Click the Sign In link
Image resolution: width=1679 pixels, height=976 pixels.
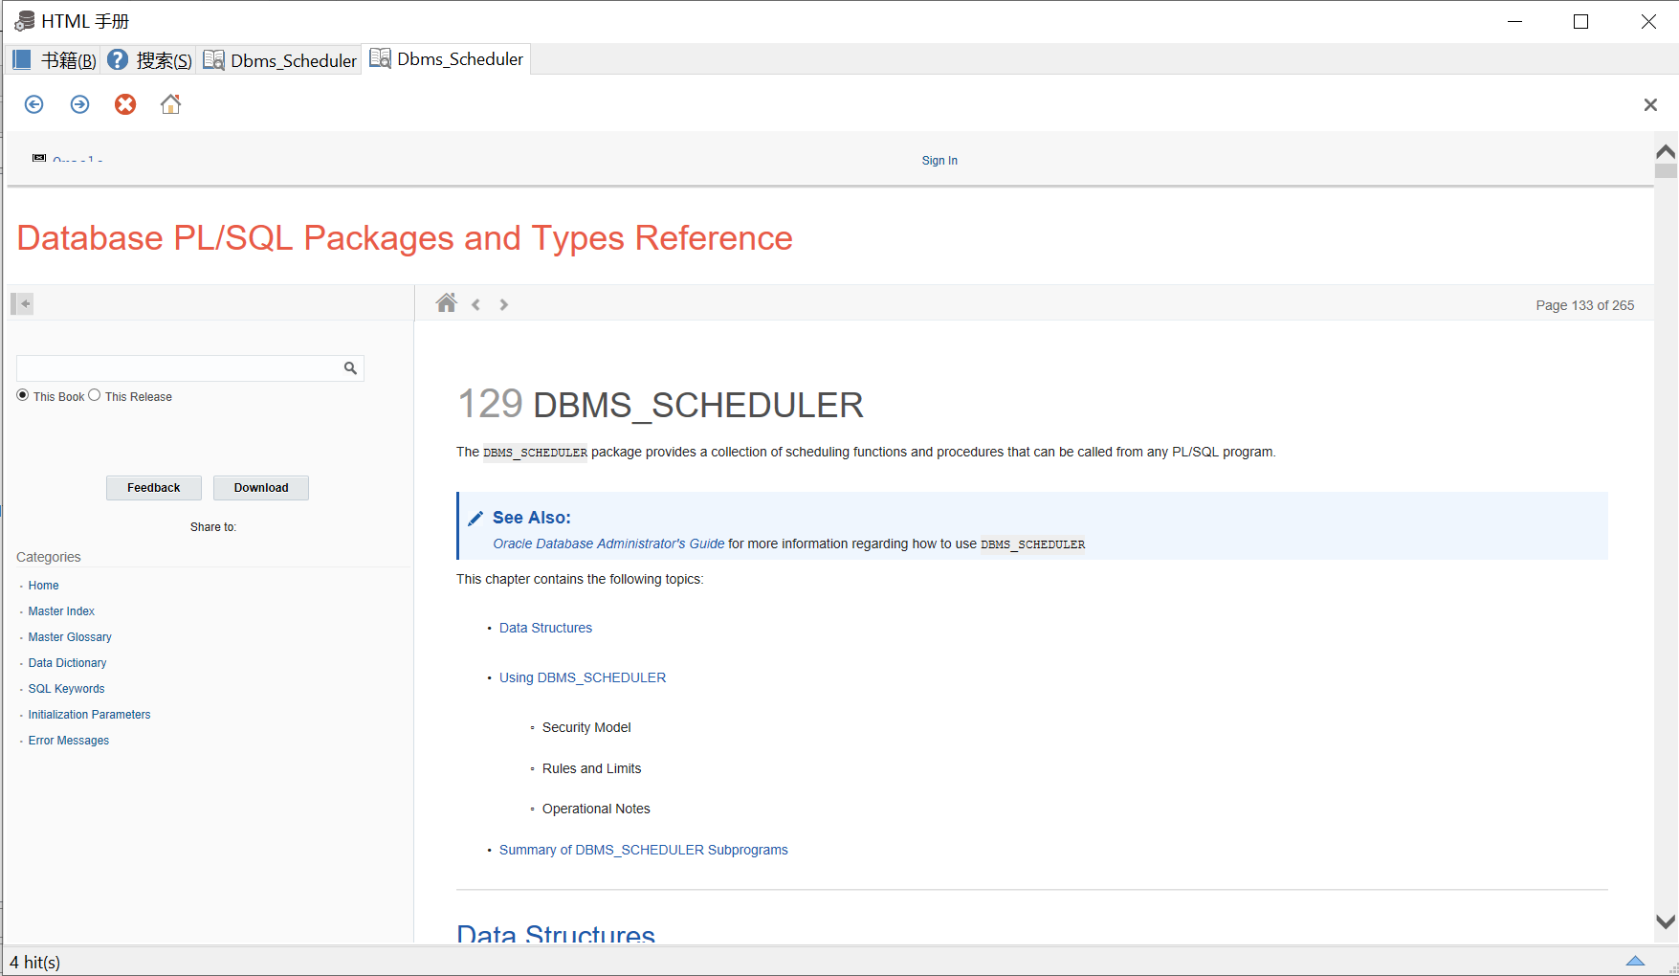(939, 161)
